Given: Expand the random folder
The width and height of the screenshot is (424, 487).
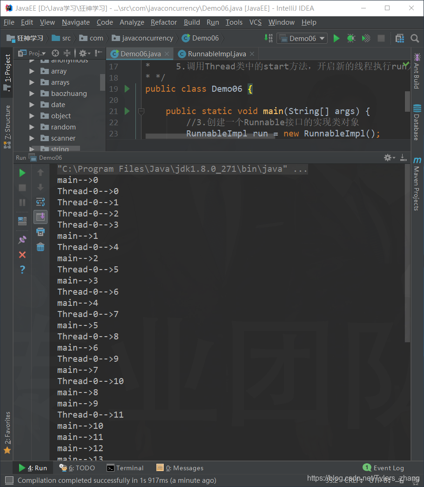Looking at the screenshot, I should 32,127.
